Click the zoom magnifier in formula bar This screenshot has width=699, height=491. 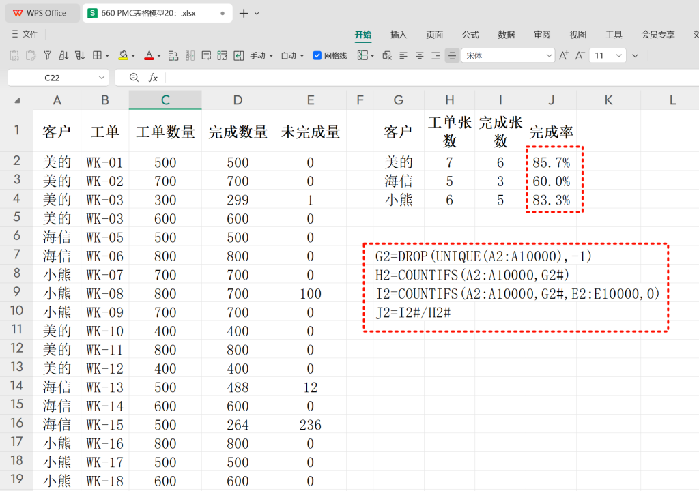[134, 78]
